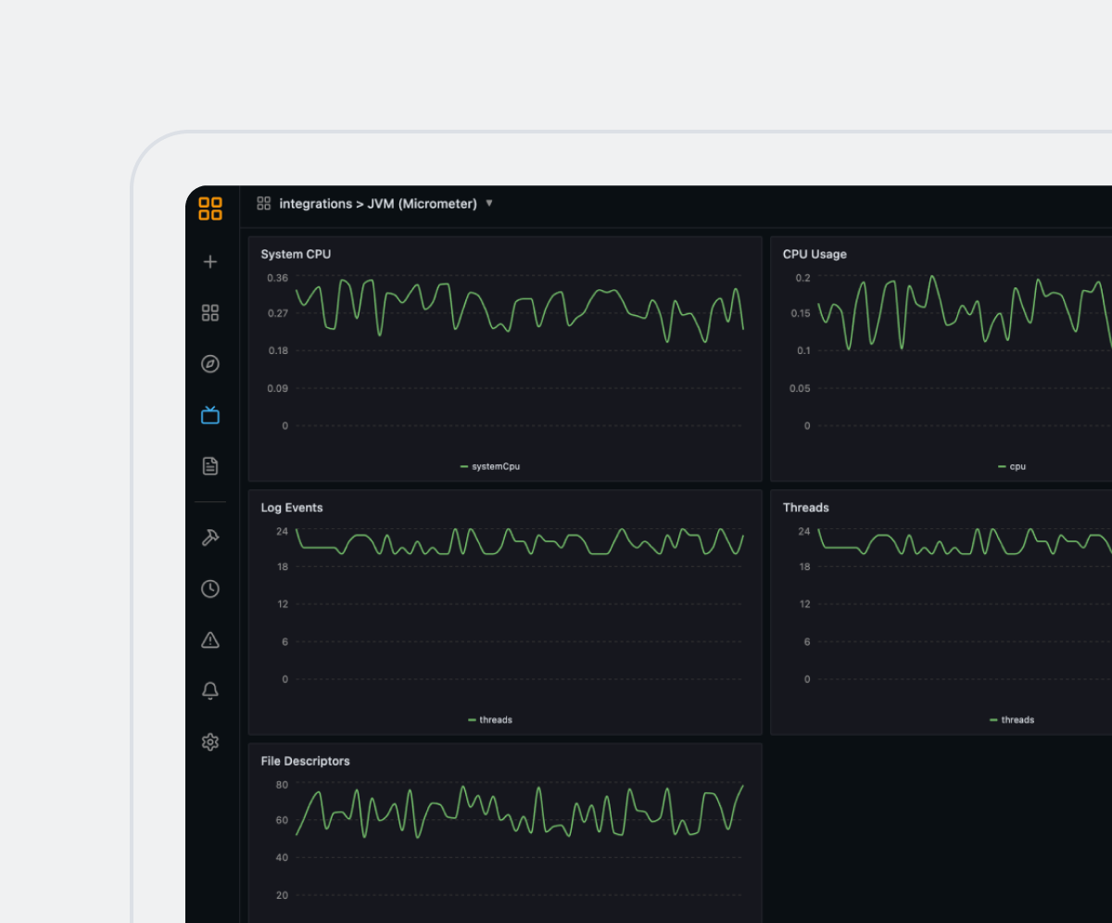Open the settings gear icon
This screenshot has height=923, width=1112.
[210, 741]
